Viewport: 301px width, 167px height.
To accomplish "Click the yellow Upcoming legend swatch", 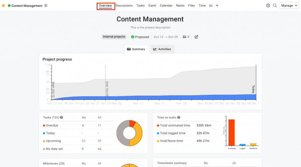I will coord(44,141).
